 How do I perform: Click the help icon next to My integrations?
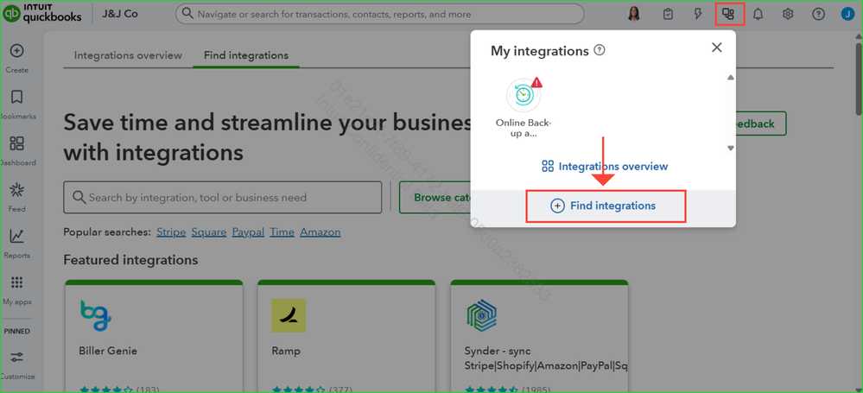(x=600, y=51)
